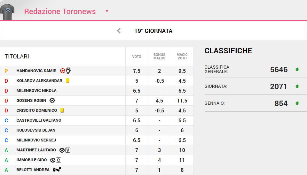Open the Redazione Toronews team dropdown arrow
Image resolution: width=307 pixels, height=175 pixels.
107,11
